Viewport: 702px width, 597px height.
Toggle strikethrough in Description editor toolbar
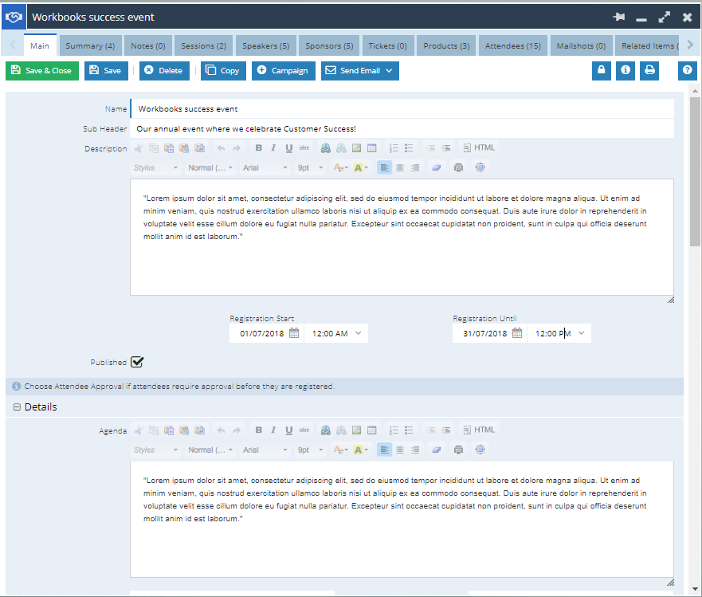304,147
